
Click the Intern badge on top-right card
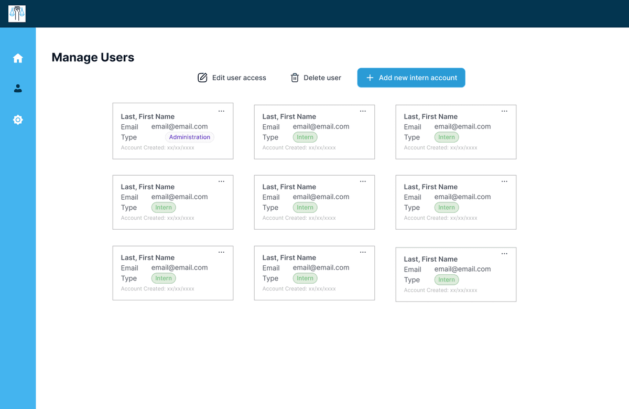446,137
